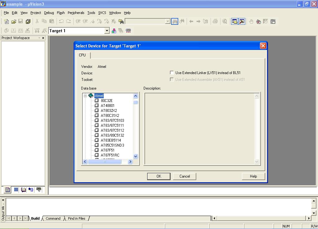Viewport: 318px width, 229px height.
Task: Click Cancel in Select Device dialog
Action: (x=184, y=176)
